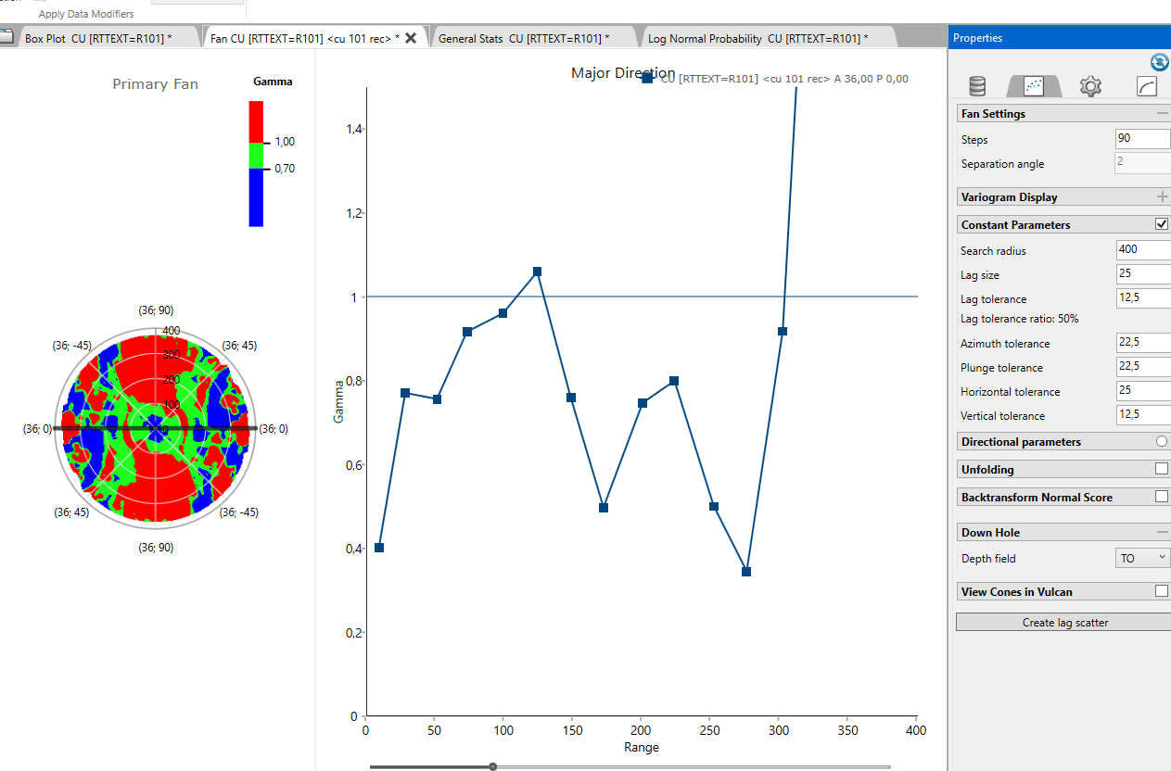Click the Properties panel title
Image resolution: width=1171 pixels, height=771 pixels.
click(977, 38)
